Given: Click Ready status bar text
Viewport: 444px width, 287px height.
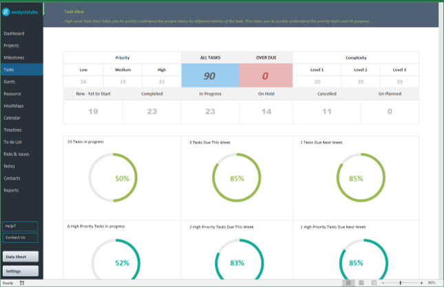Looking at the screenshot, I should click(8, 283).
